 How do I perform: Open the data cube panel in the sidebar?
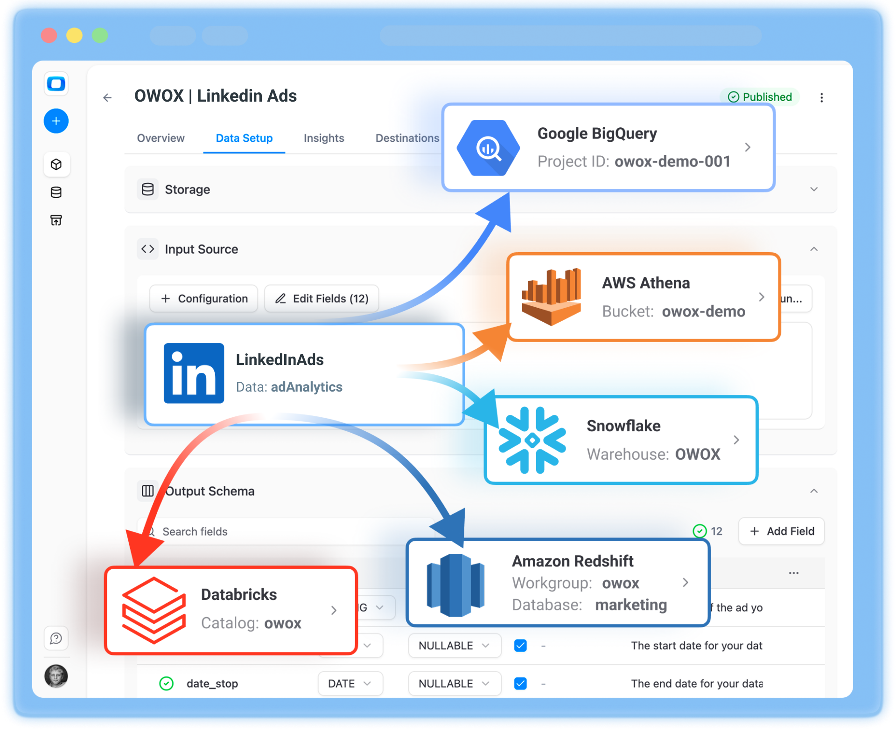[x=56, y=165]
